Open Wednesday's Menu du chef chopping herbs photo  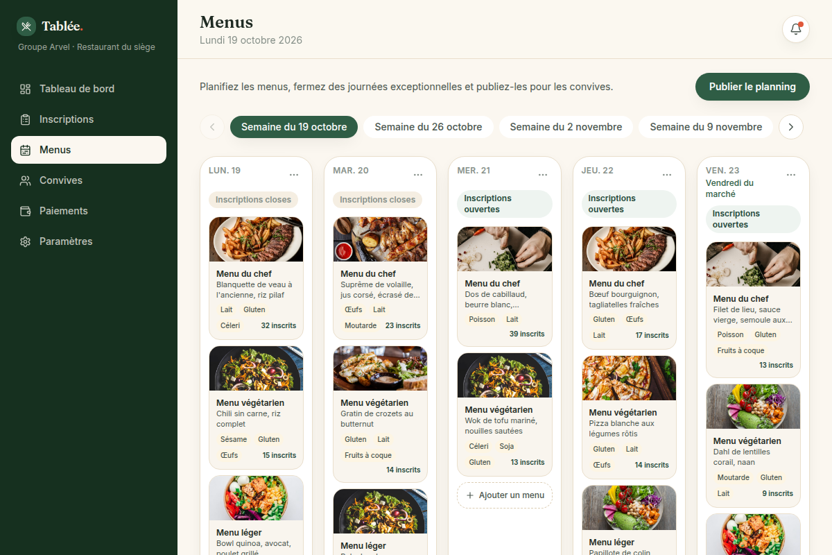click(505, 249)
